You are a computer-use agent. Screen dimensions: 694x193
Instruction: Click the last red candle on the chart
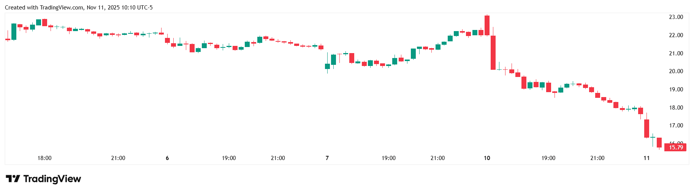pos(659,143)
